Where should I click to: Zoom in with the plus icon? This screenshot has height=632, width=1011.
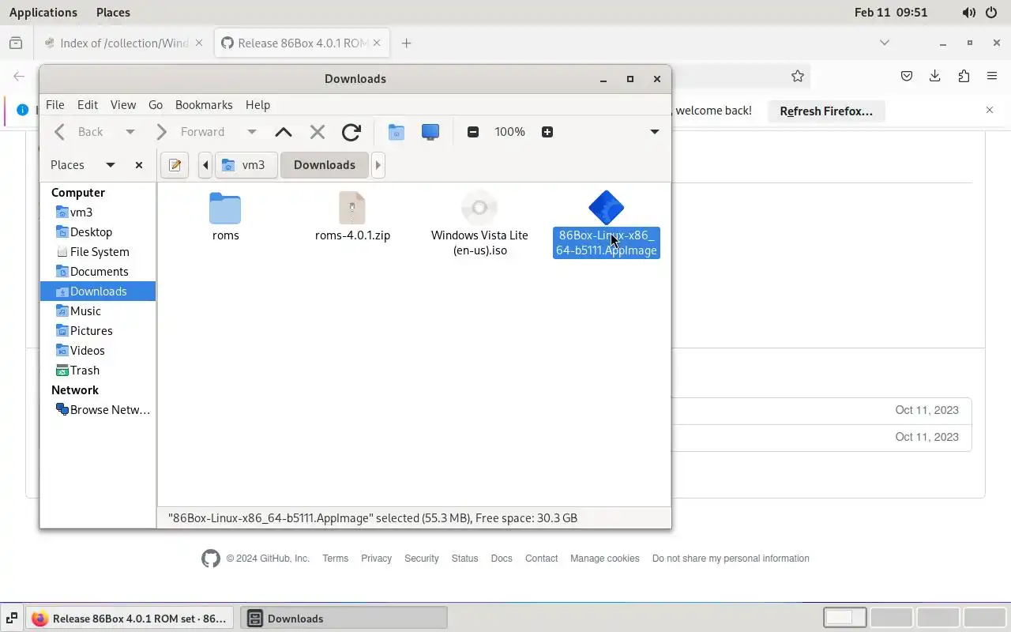click(547, 132)
